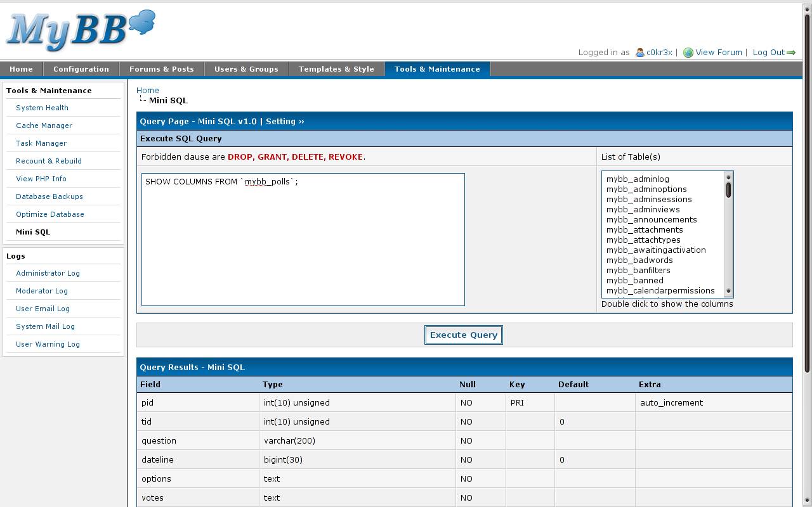Go to System Health page

(x=42, y=108)
